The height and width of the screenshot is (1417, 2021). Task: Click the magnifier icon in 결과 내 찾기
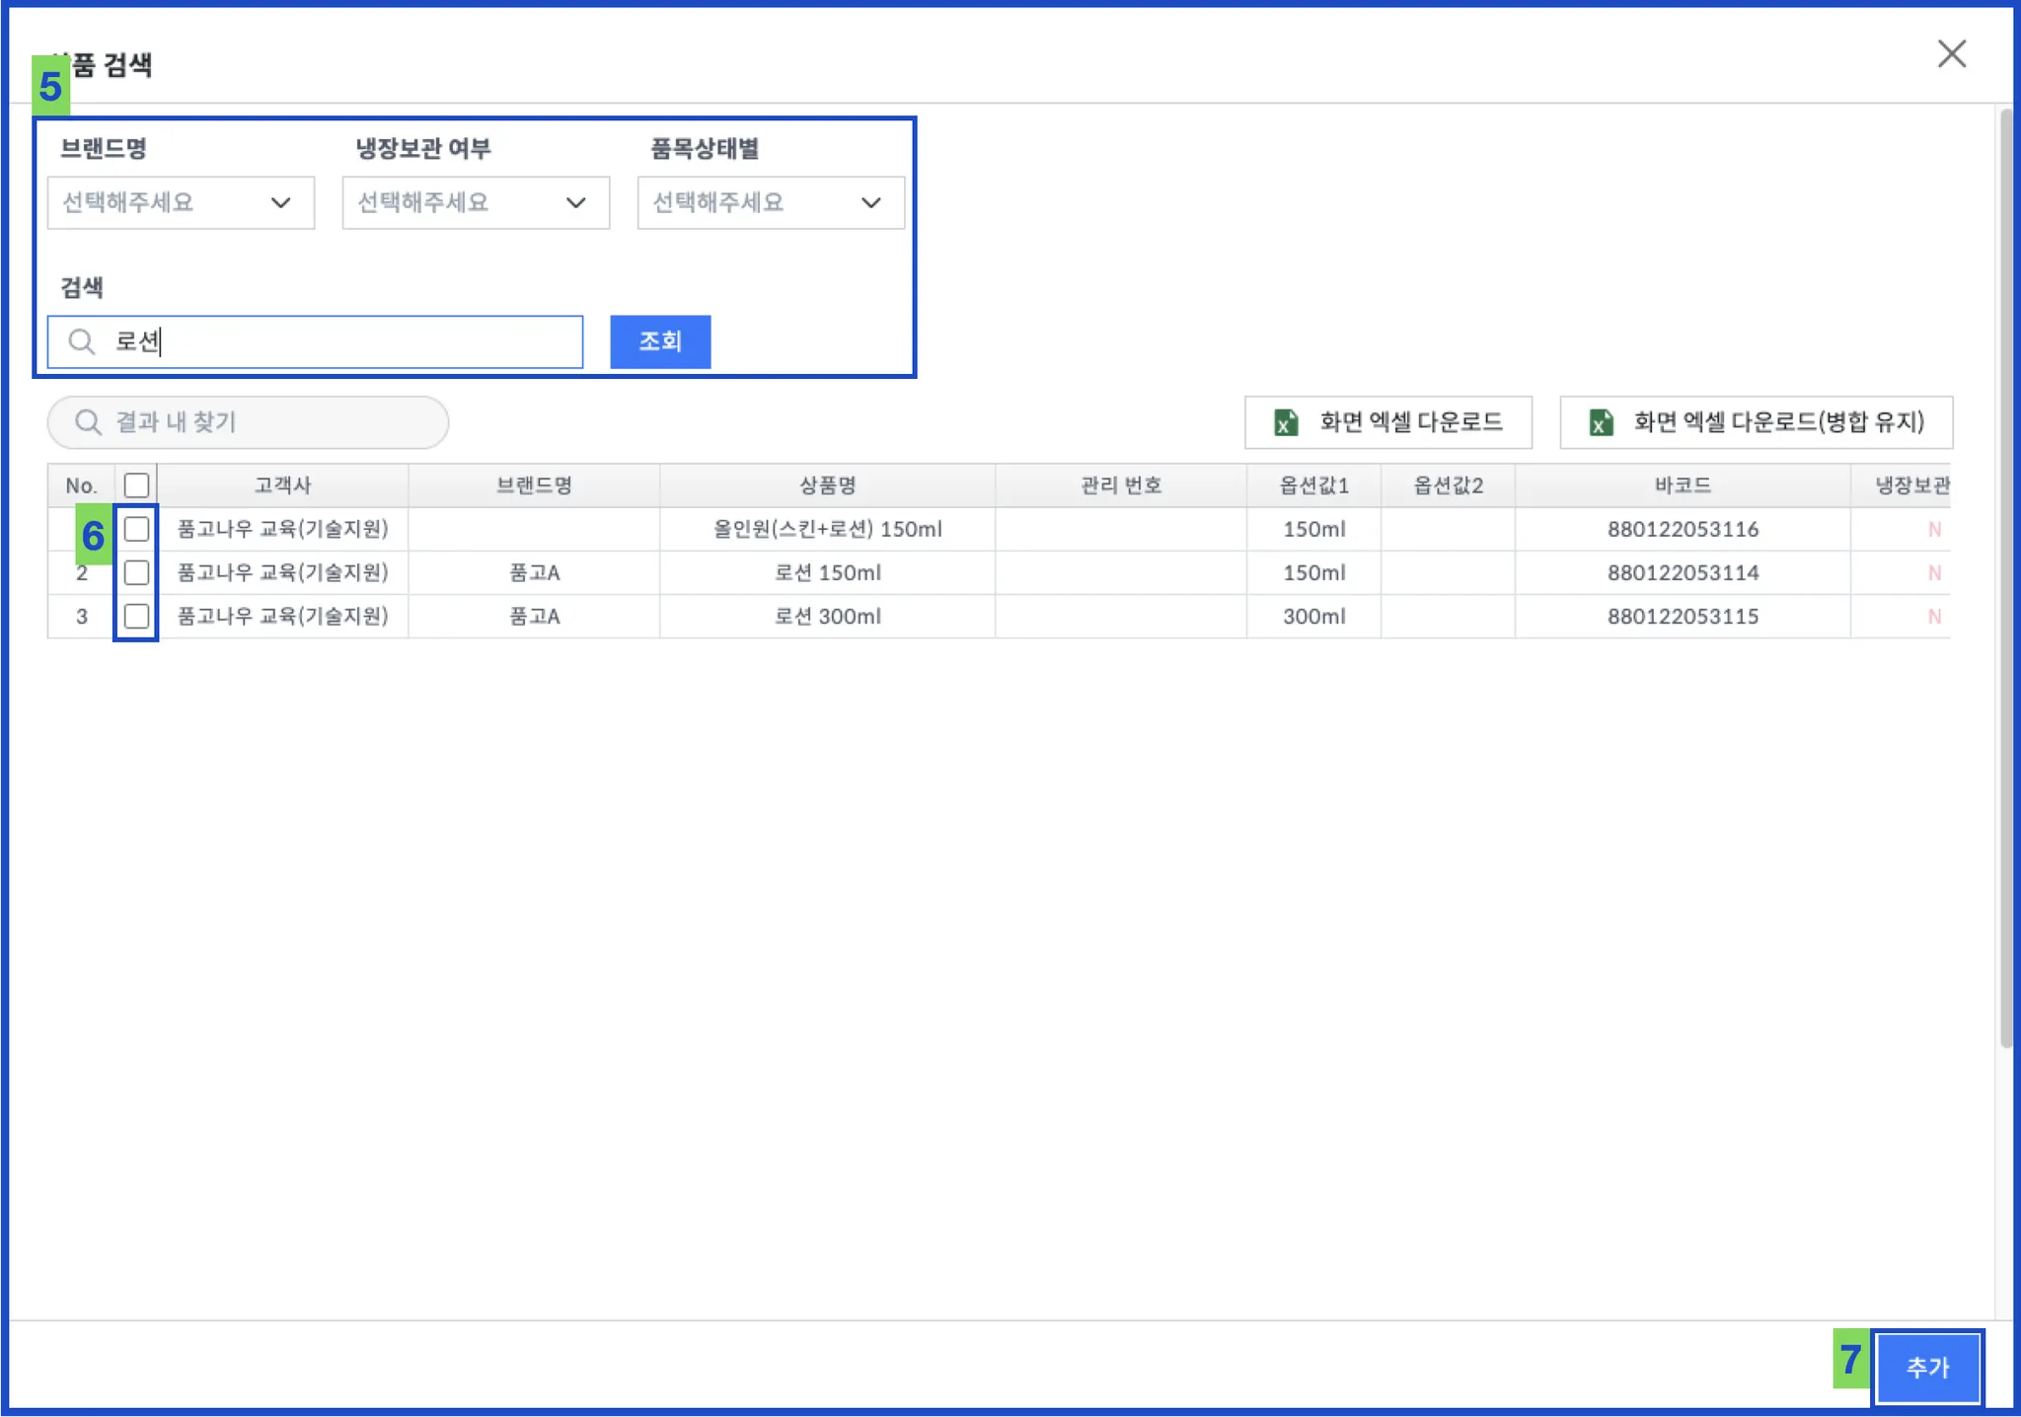click(88, 422)
